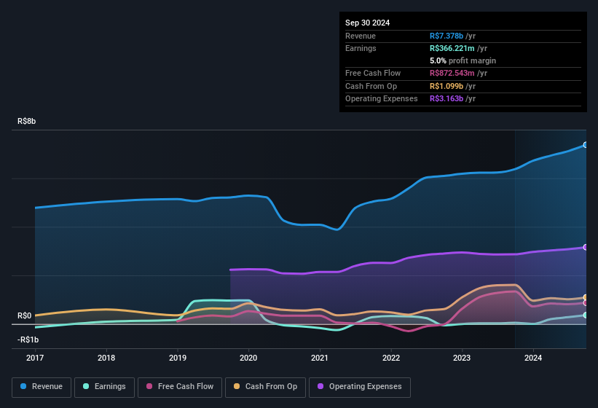Click the Earnings label in the tooltip
The height and width of the screenshot is (408, 598).
point(361,48)
